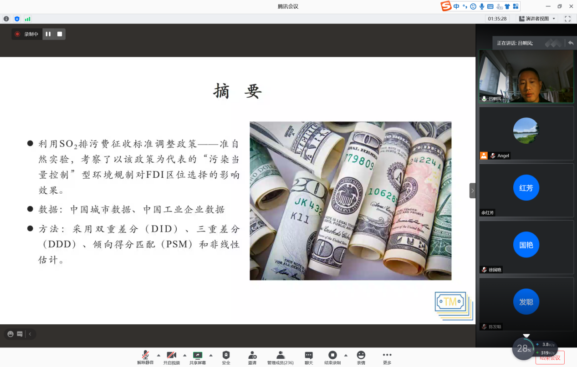Enter full screen mode
Viewport: 577px width, 367px height.
(x=567, y=19)
